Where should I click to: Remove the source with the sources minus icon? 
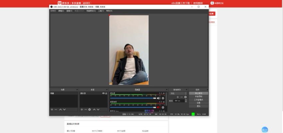coord(86,110)
